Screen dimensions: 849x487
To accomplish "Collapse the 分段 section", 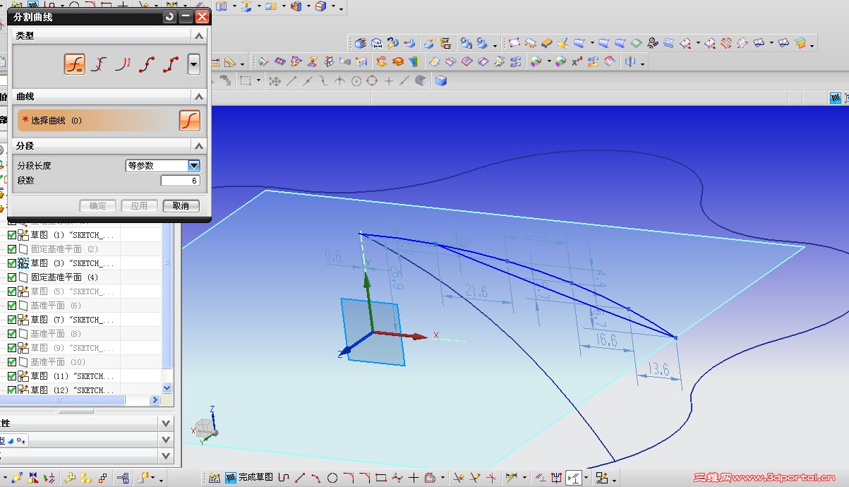I will click(x=199, y=146).
